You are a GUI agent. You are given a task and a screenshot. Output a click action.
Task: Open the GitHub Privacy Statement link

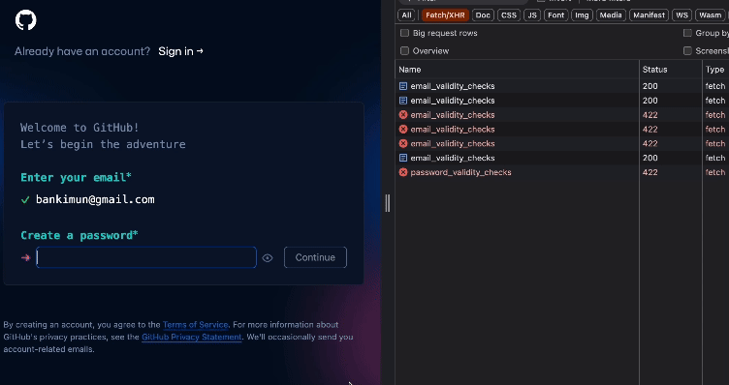(x=192, y=337)
